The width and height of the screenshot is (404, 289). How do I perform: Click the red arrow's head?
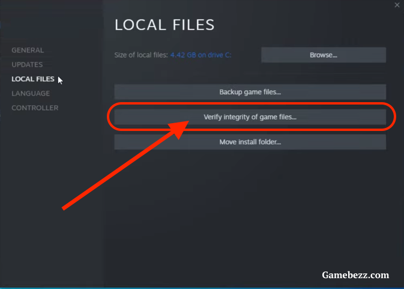point(179,129)
